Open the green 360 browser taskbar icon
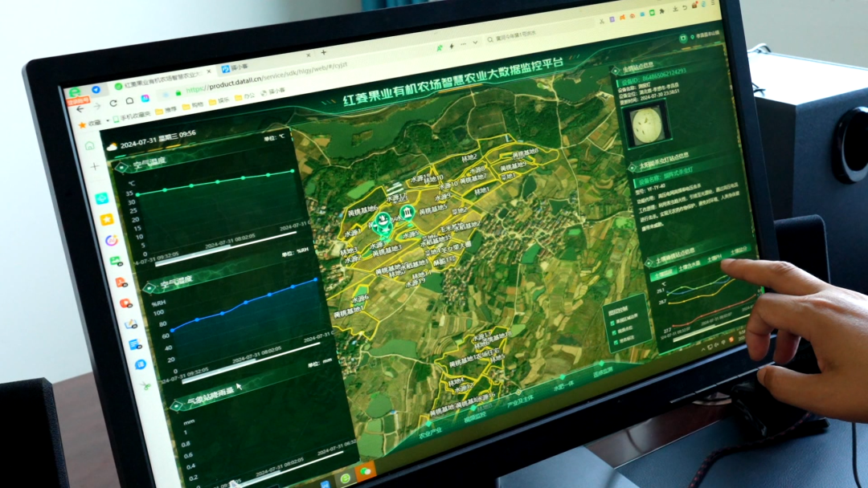 click(x=346, y=478)
